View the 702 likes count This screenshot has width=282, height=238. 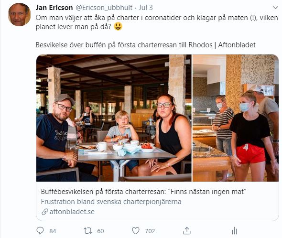tap(150, 231)
